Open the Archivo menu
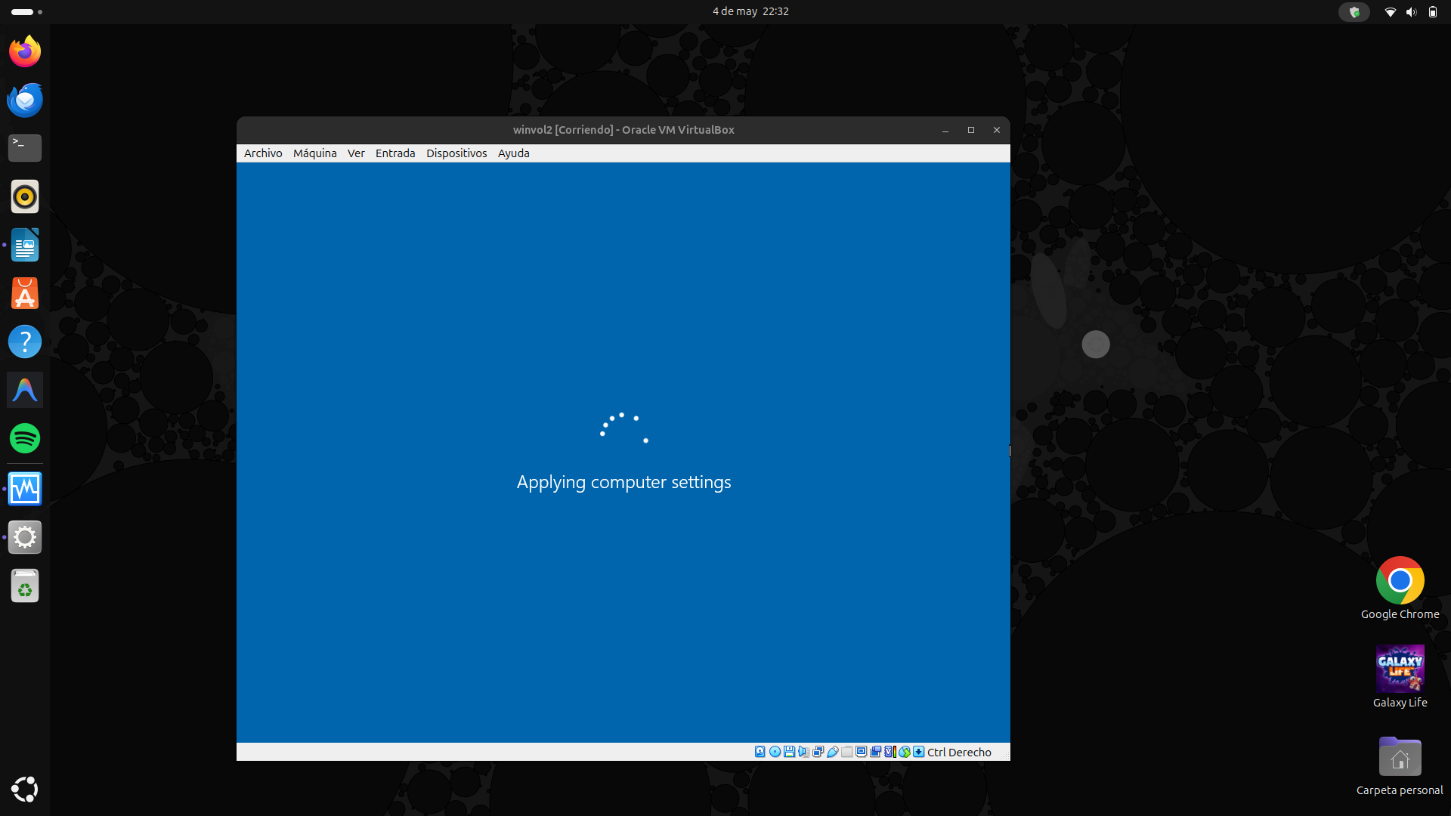The image size is (1451, 816). coord(263,153)
